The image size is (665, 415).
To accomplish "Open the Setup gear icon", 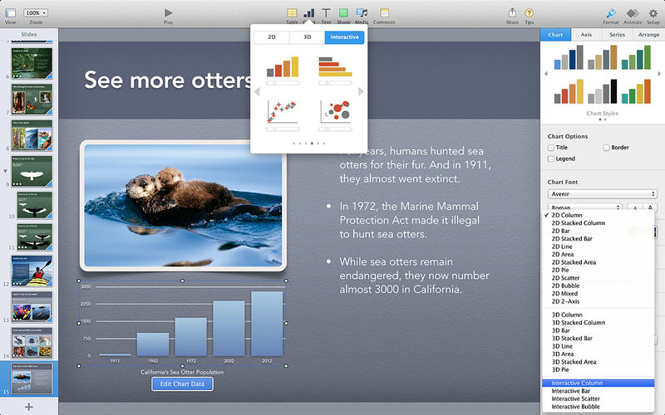I will coord(653,12).
